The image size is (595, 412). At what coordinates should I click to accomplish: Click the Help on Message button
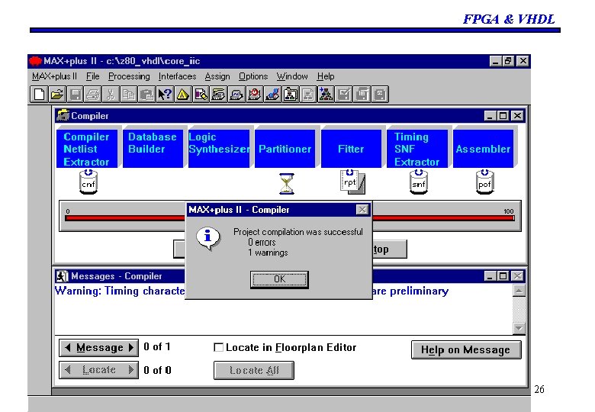click(466, 349)
